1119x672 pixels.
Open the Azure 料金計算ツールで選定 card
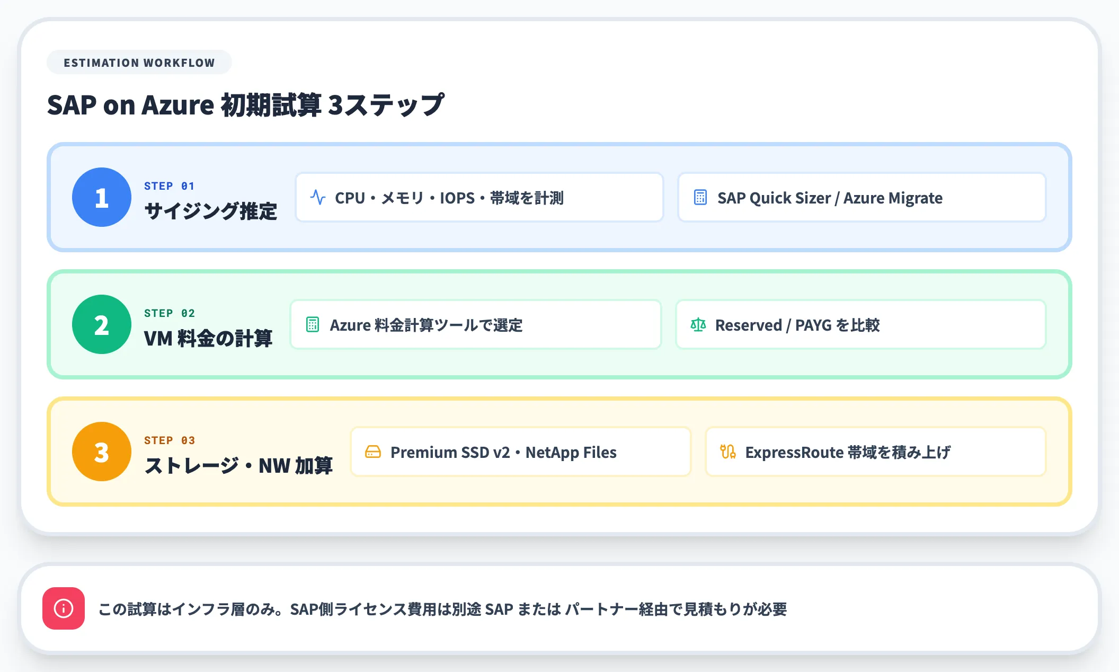[x=476, y=324]
